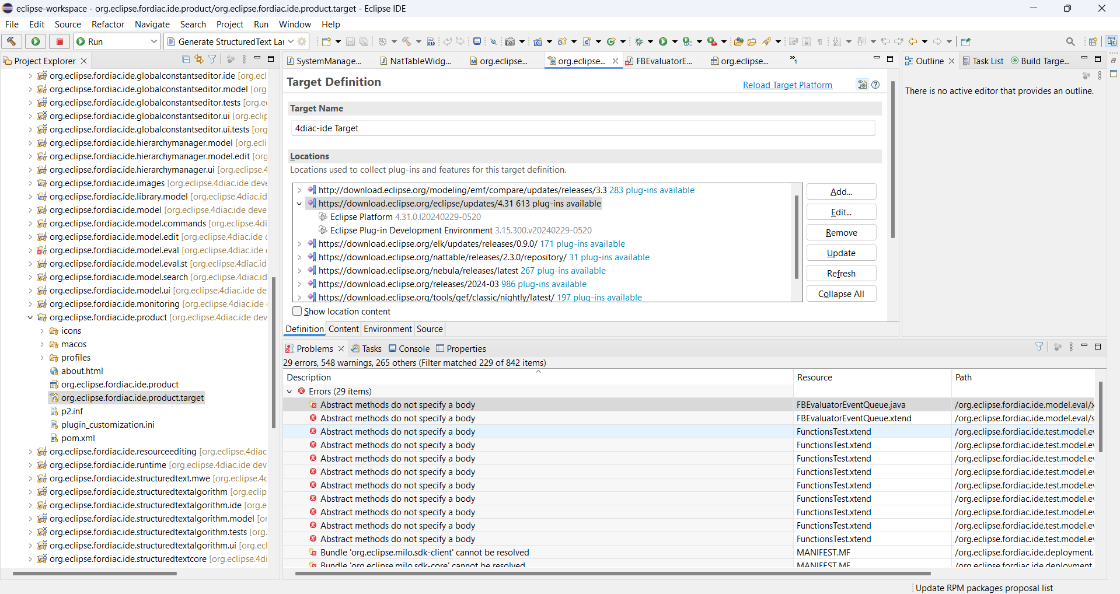Viewport: 1120px width, 594px height.
Task: Click the Update location button
Action: [841, 253]
